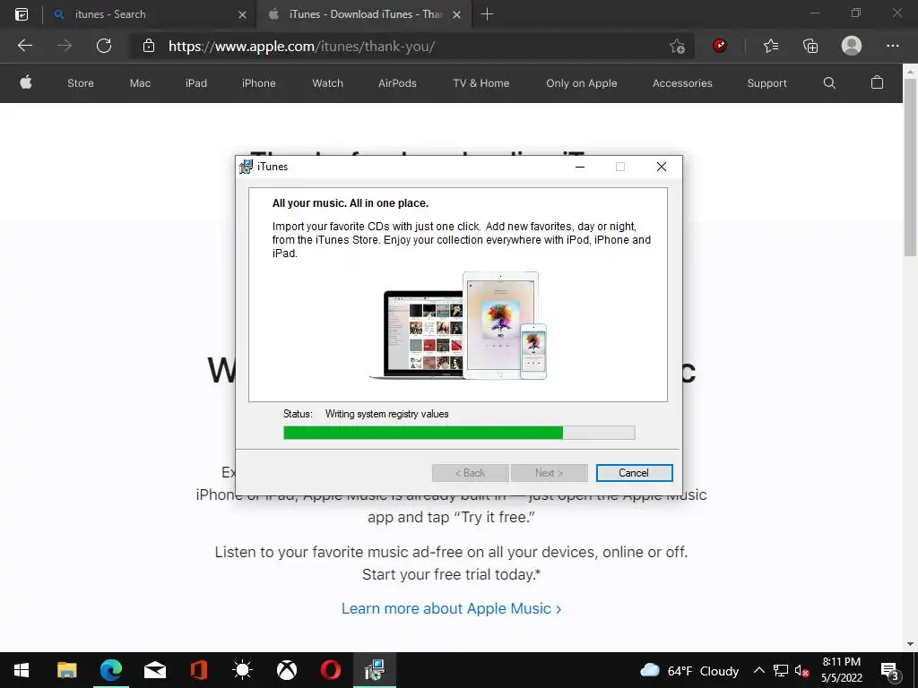918x688 pixels.
Task: Open a new tab with the plus button
Action: [487, 14]
